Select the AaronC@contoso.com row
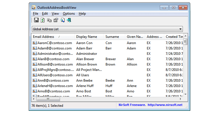The image size is (219, 113). click(x=107, y=43)
